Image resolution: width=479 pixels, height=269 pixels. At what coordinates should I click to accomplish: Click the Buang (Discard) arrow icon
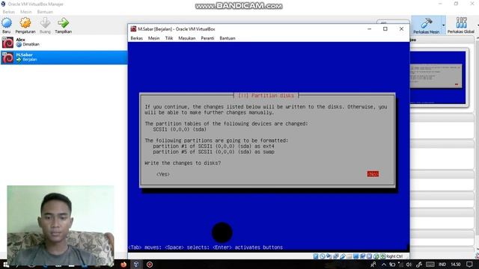pos(45,25)
